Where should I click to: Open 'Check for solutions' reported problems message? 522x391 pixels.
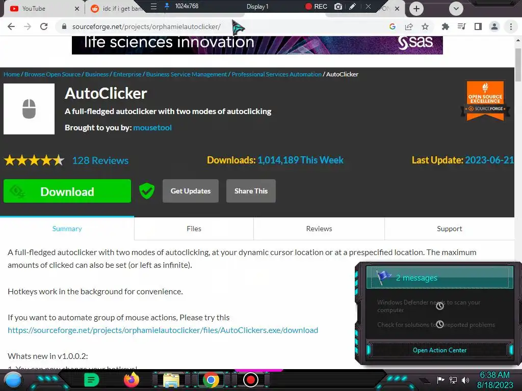coord(436,324)
